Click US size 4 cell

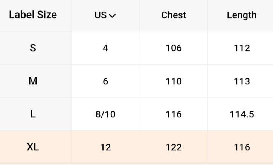coord(105,48)
